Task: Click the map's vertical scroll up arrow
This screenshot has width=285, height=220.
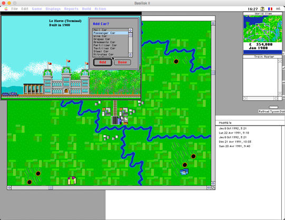Action: [213, 23]
